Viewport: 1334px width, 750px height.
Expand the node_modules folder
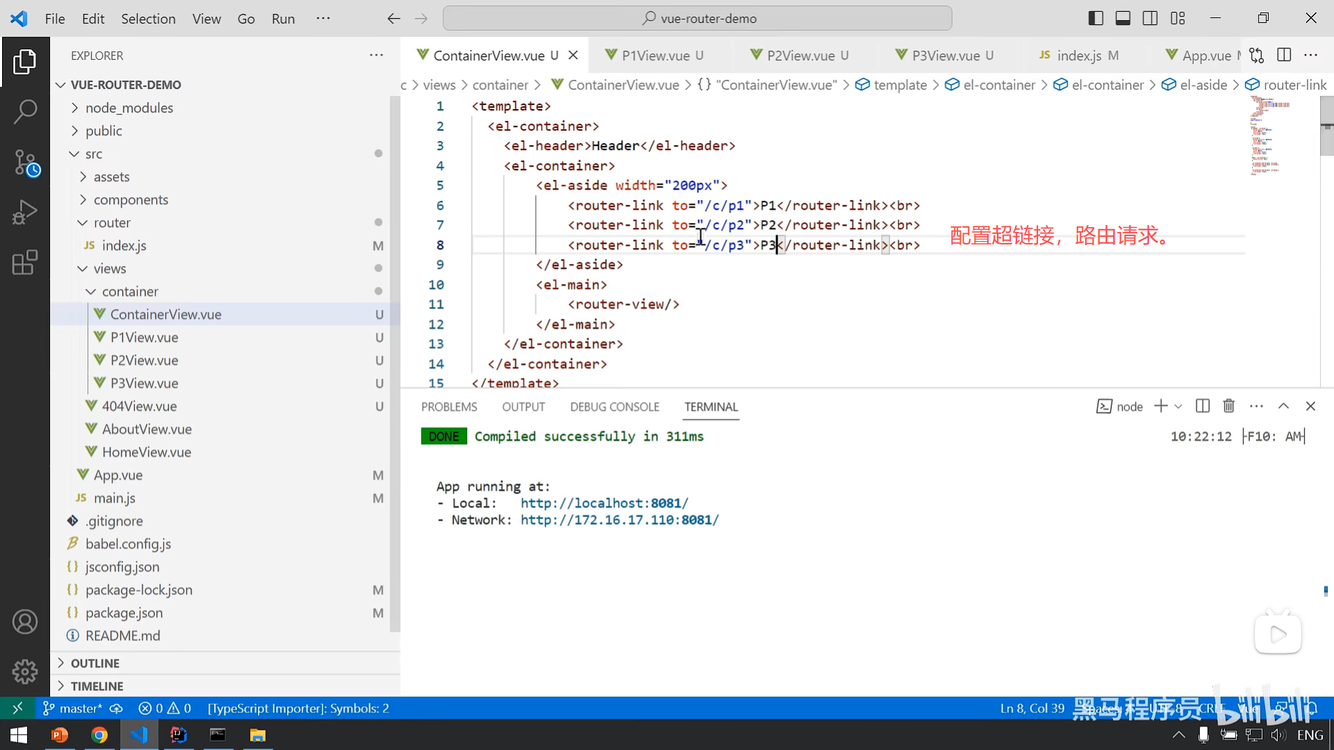[x=129, y=108]
